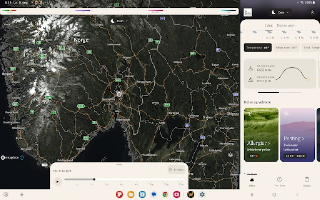Screen dimensions: 320x200
Task: Open the Oslo location selector on the map
Action: [x=119, y=21]
